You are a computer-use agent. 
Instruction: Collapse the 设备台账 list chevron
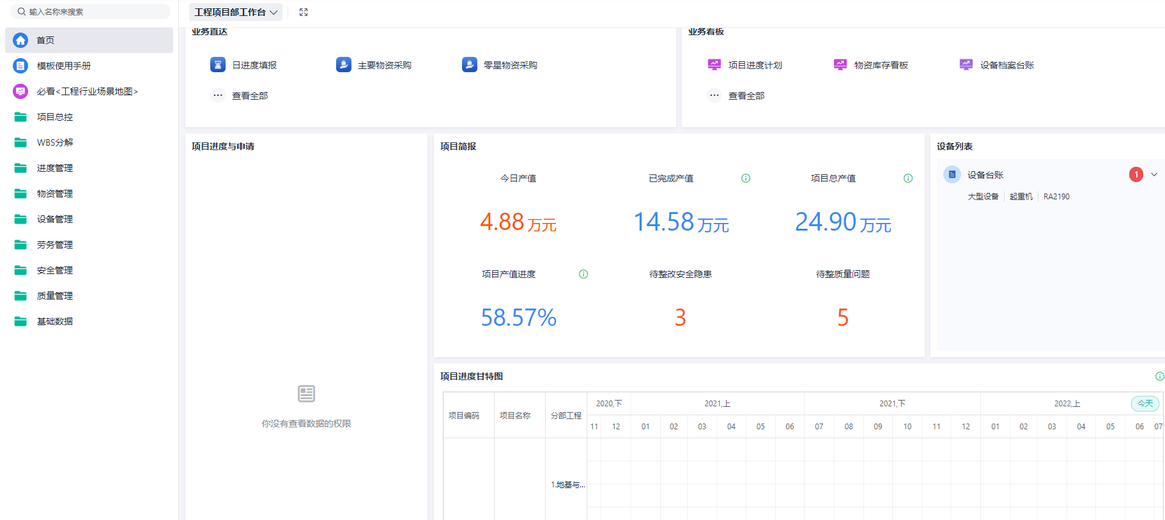[1154, 174]
